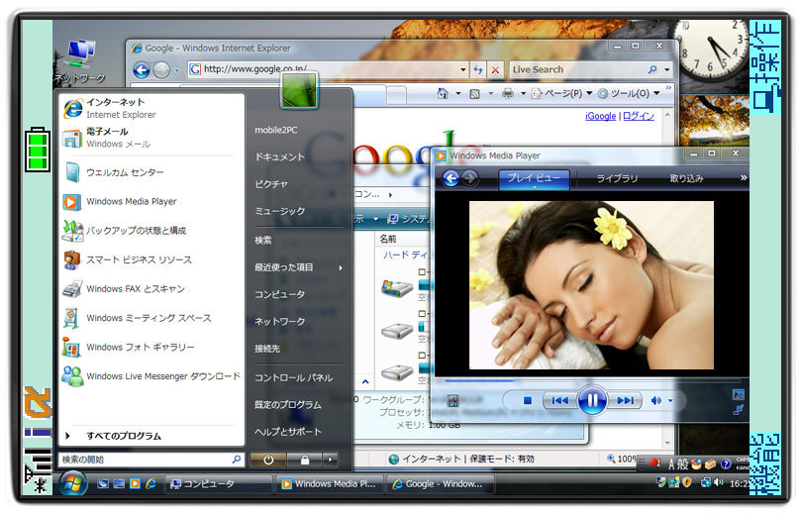
Task: Skip to next track
Action: 625,400
